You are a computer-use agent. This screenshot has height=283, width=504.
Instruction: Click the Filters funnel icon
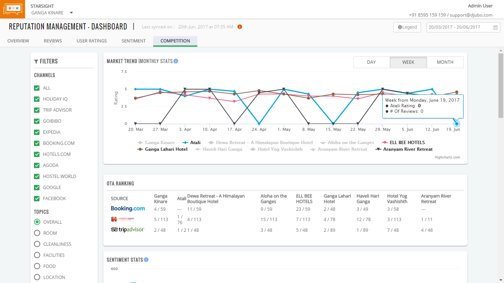[36, 62]
